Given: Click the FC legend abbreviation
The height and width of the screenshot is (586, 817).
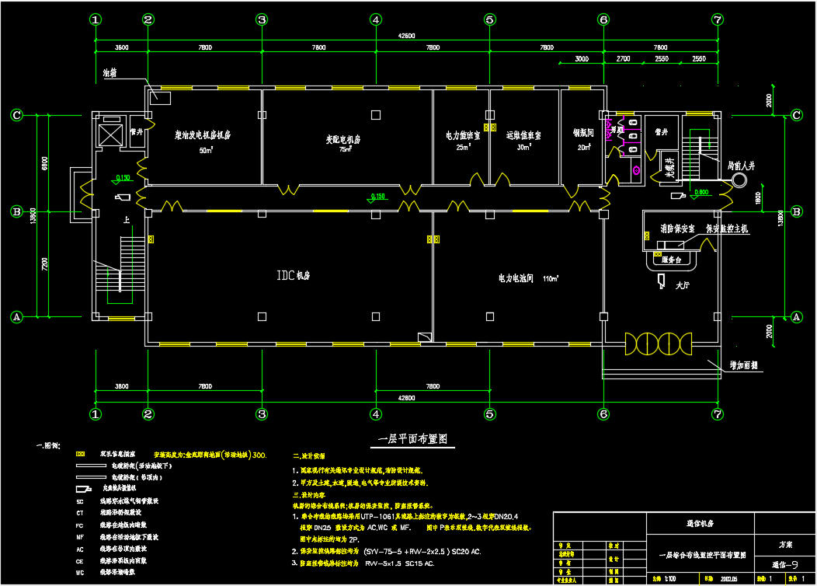Looking at the screenshot, I should tap(80, 525).
